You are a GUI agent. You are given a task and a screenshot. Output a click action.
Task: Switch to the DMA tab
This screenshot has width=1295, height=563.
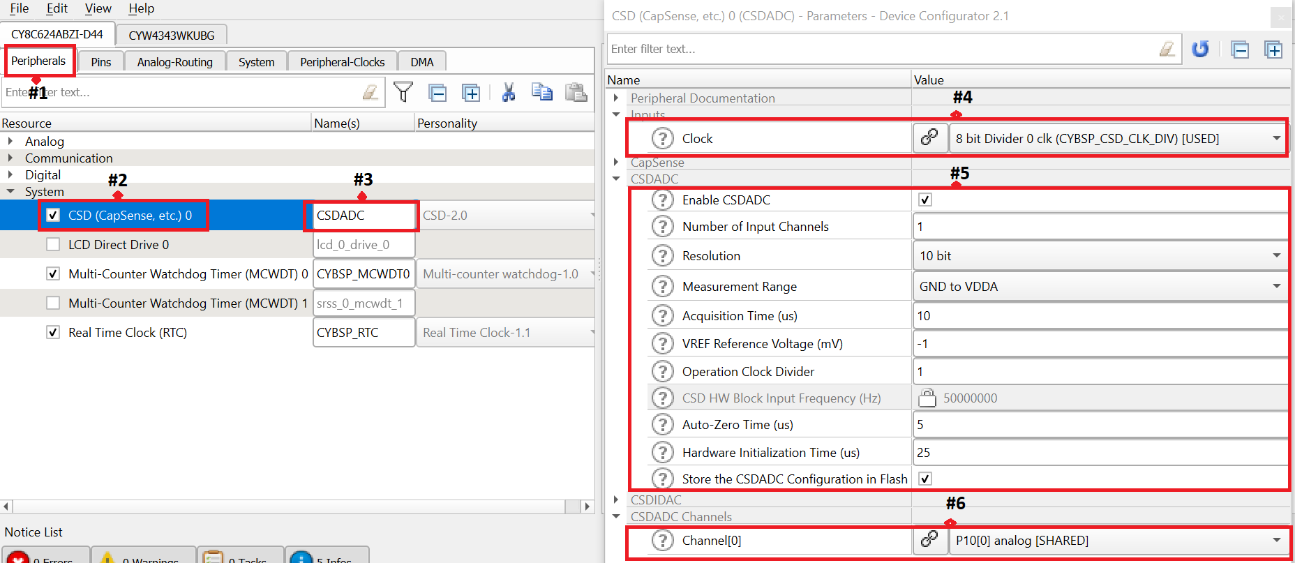click(x=422, y=61)
